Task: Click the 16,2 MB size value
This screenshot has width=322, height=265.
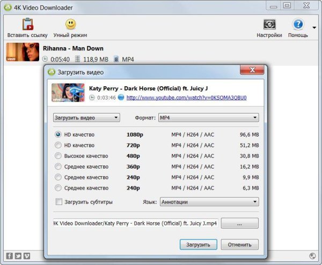Action: click(250, 166)
